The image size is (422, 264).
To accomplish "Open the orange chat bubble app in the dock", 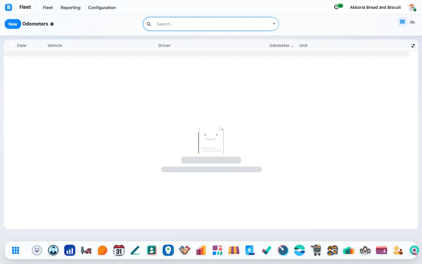I will click(x=103, y=250).
